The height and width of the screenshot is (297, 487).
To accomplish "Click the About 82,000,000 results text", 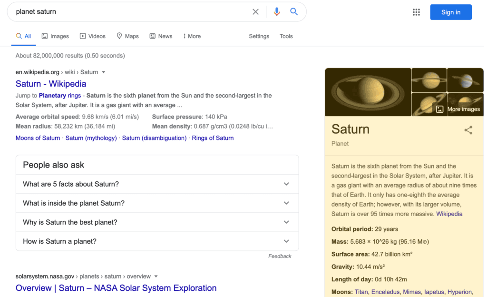I will [x=70, y=56].
